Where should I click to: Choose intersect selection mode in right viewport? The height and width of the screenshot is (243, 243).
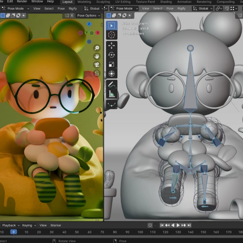point(130,15)
